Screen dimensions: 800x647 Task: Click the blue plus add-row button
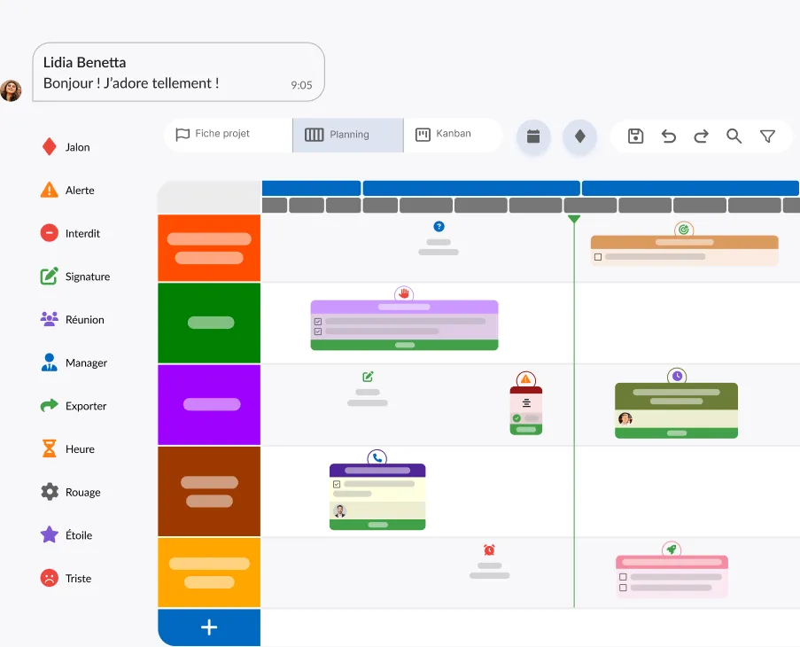[x=209, y=628]
